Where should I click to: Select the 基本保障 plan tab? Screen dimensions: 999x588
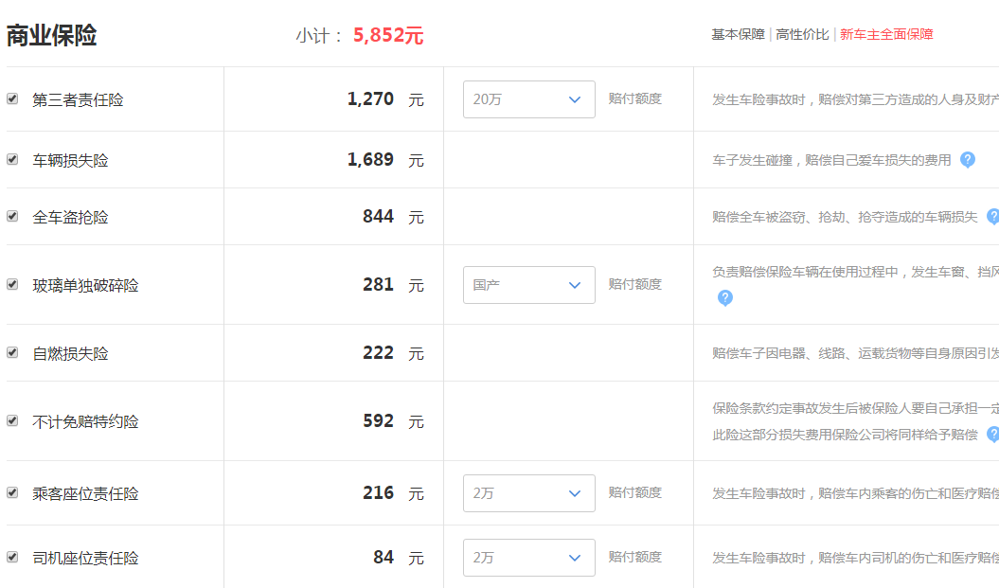738,34
